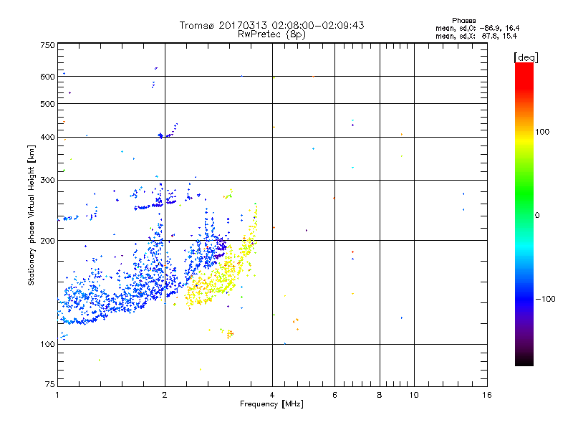Click the 16 MHz x-axis tick label
Viewport: 573px width, 430px height.
click(486, 395)
